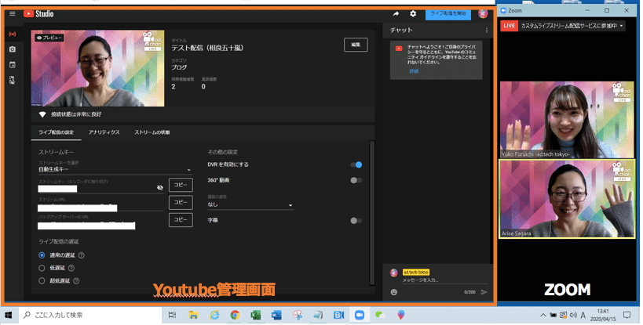The width and height of the screenshot is (643, 325).
Task: Click the help icon next to 低遅延
Action: [x=71, y=268]
